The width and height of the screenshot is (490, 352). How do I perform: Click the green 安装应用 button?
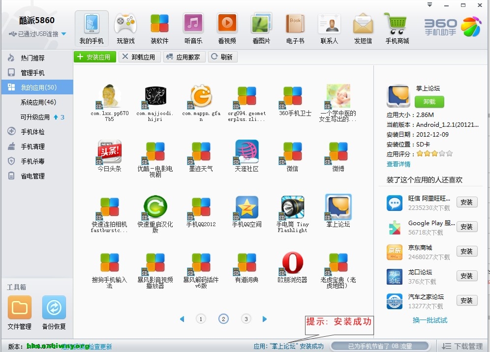click(x=95, y=57)
